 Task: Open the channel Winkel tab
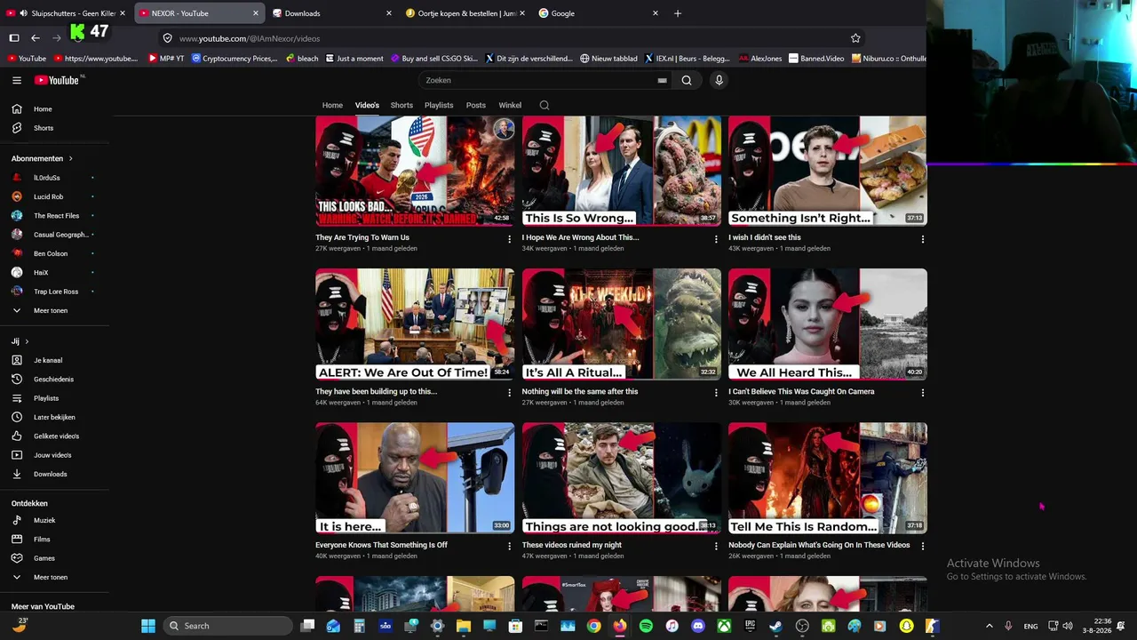(510, 105)
